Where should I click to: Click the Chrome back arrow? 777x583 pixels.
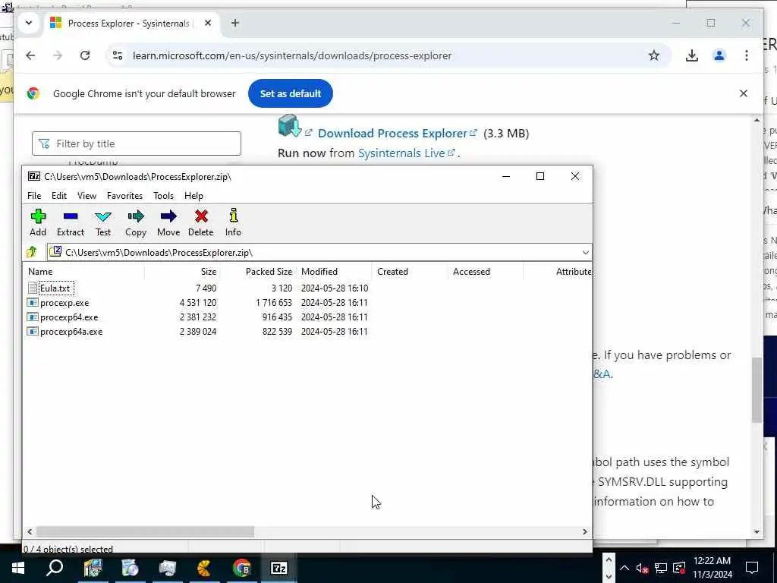[x=30, y=55]
